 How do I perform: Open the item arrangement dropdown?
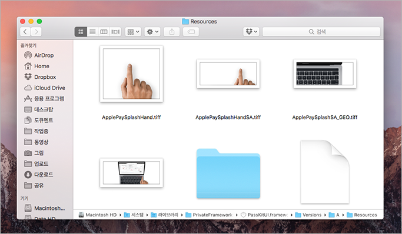pyautogui.click(x=133, y=32)
